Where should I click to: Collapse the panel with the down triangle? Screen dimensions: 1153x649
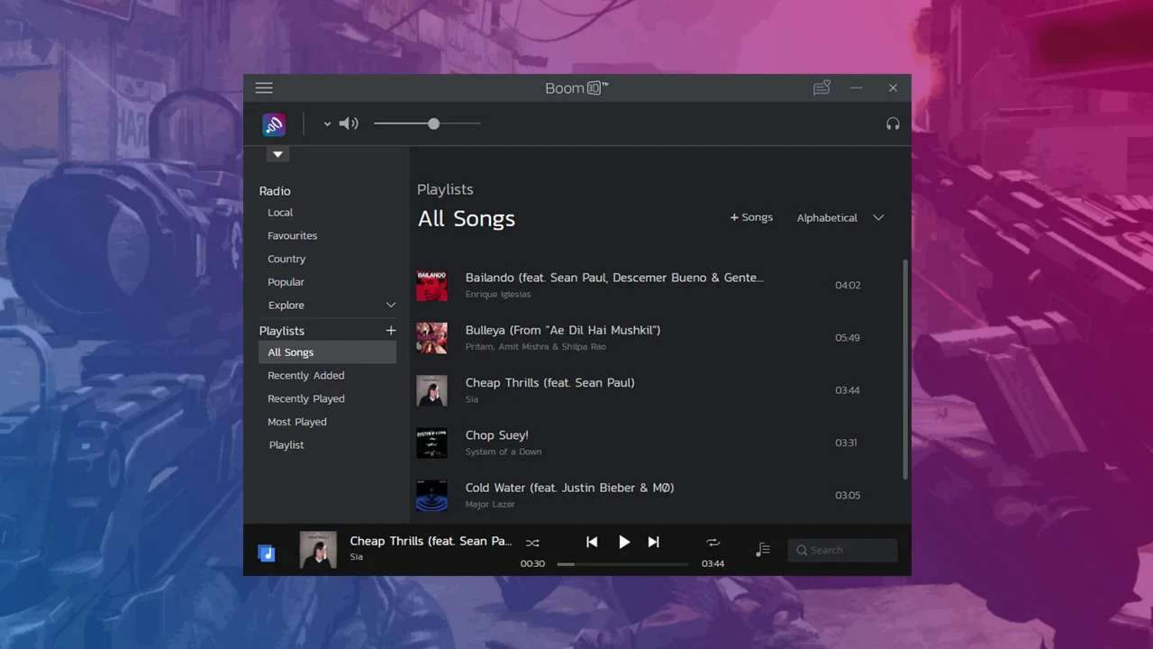coord(277,154)
